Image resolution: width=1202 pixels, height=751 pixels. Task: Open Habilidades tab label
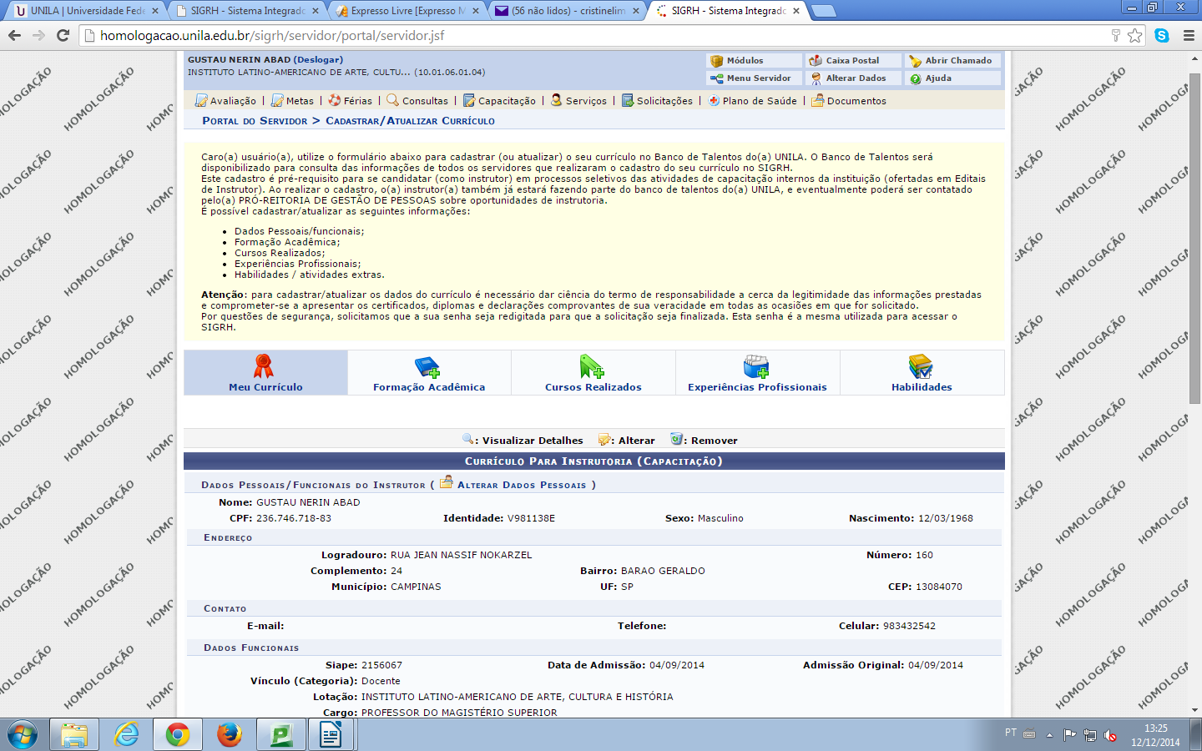tap(922, 387)
